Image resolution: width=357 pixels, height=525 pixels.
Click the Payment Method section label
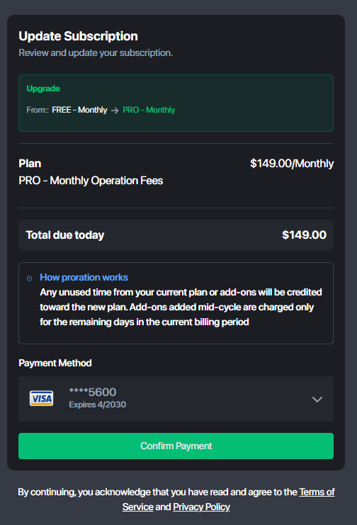[55, 363]
